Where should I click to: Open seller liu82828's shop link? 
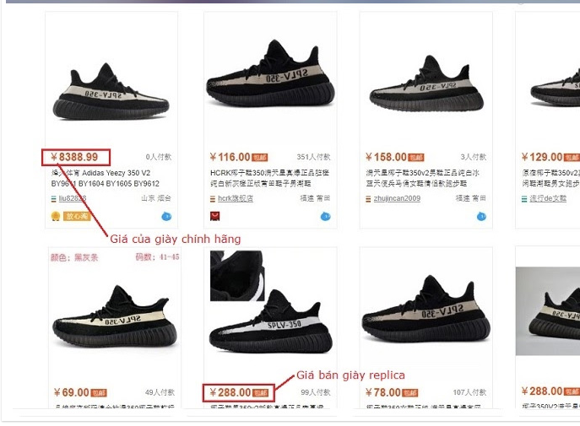[72, 198]
